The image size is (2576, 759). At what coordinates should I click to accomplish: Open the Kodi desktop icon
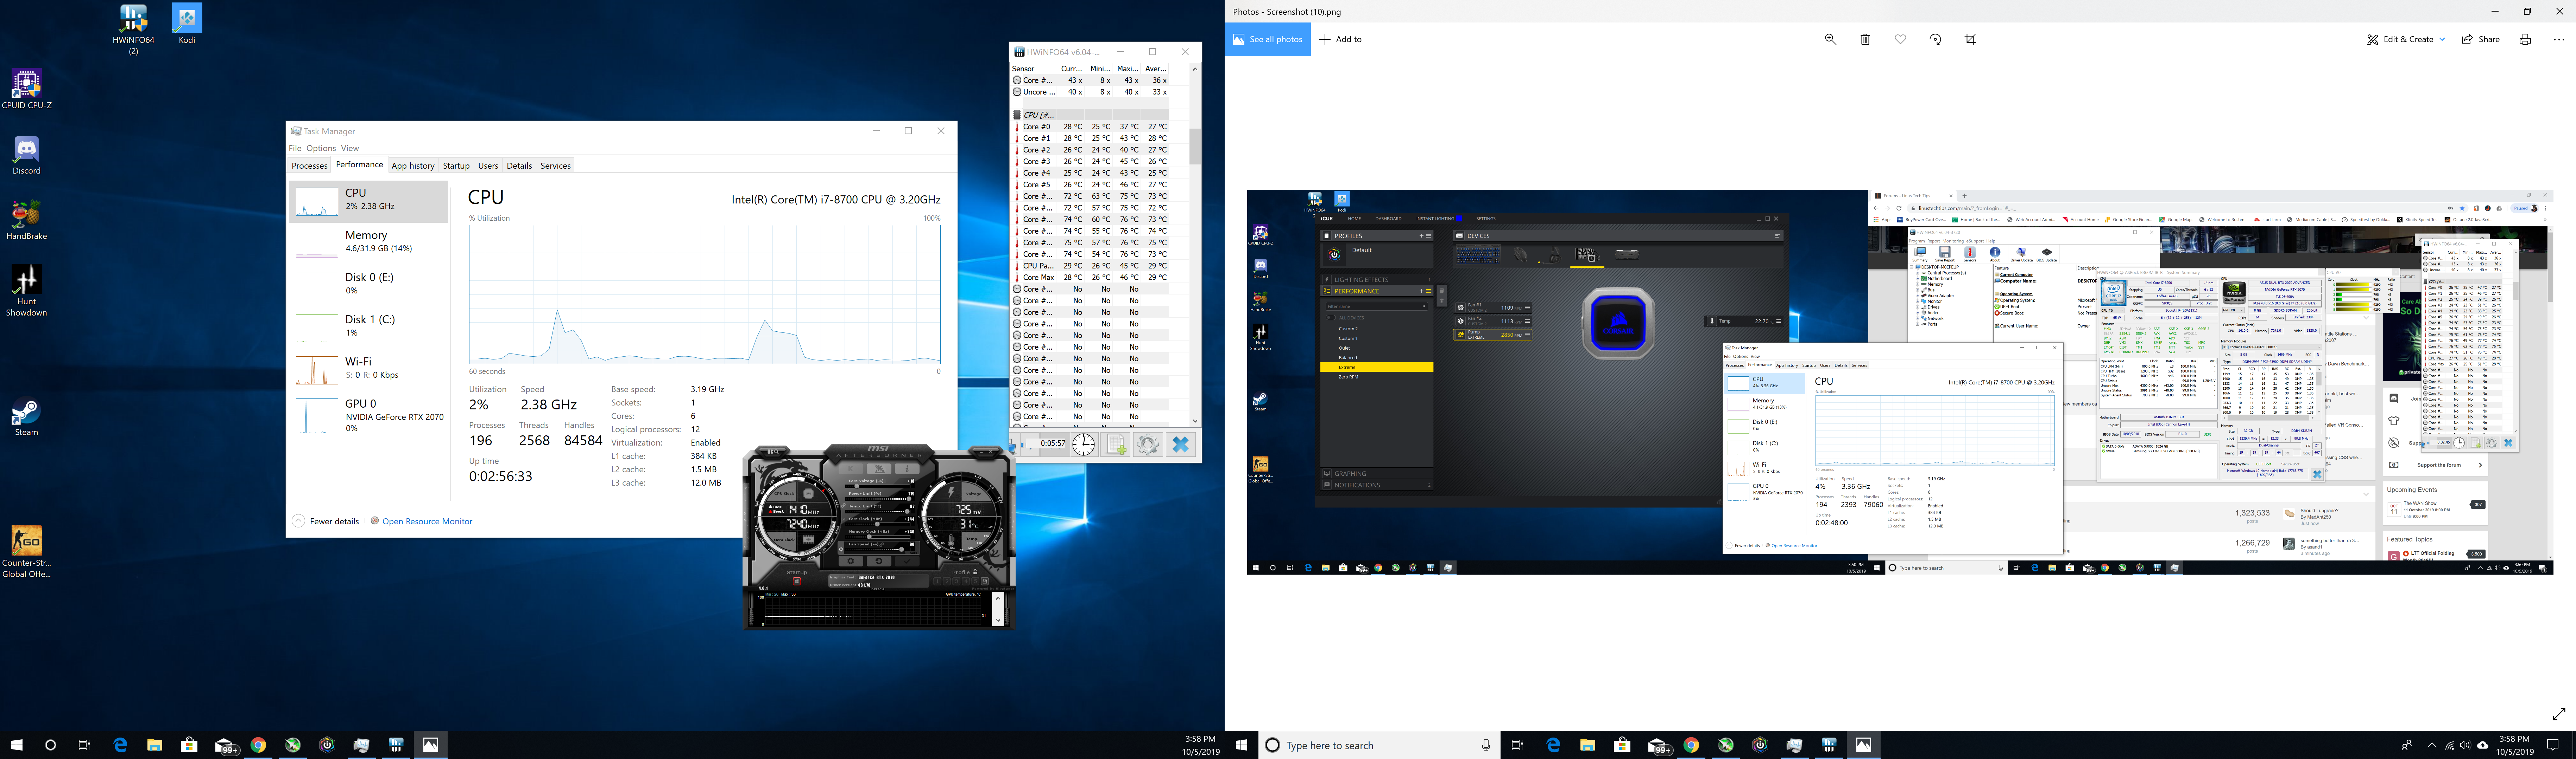point(186,24)
